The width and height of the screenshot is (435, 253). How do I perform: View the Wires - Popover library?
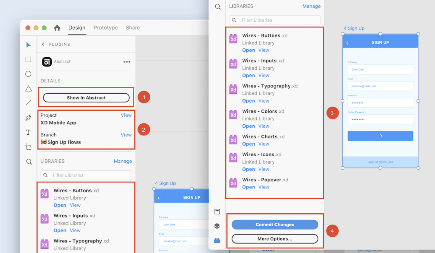pos(264,187)
